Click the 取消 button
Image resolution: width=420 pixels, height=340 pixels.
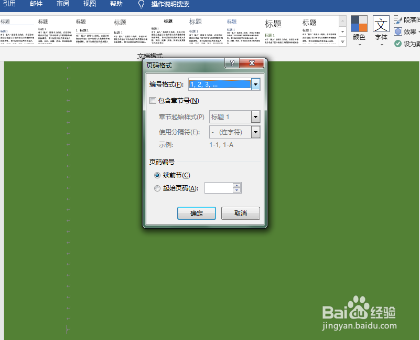pyautogui.click(x=240, y=213)
